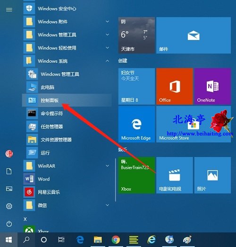Click the user account avatar
236x247 pixels.
point(9,154)
